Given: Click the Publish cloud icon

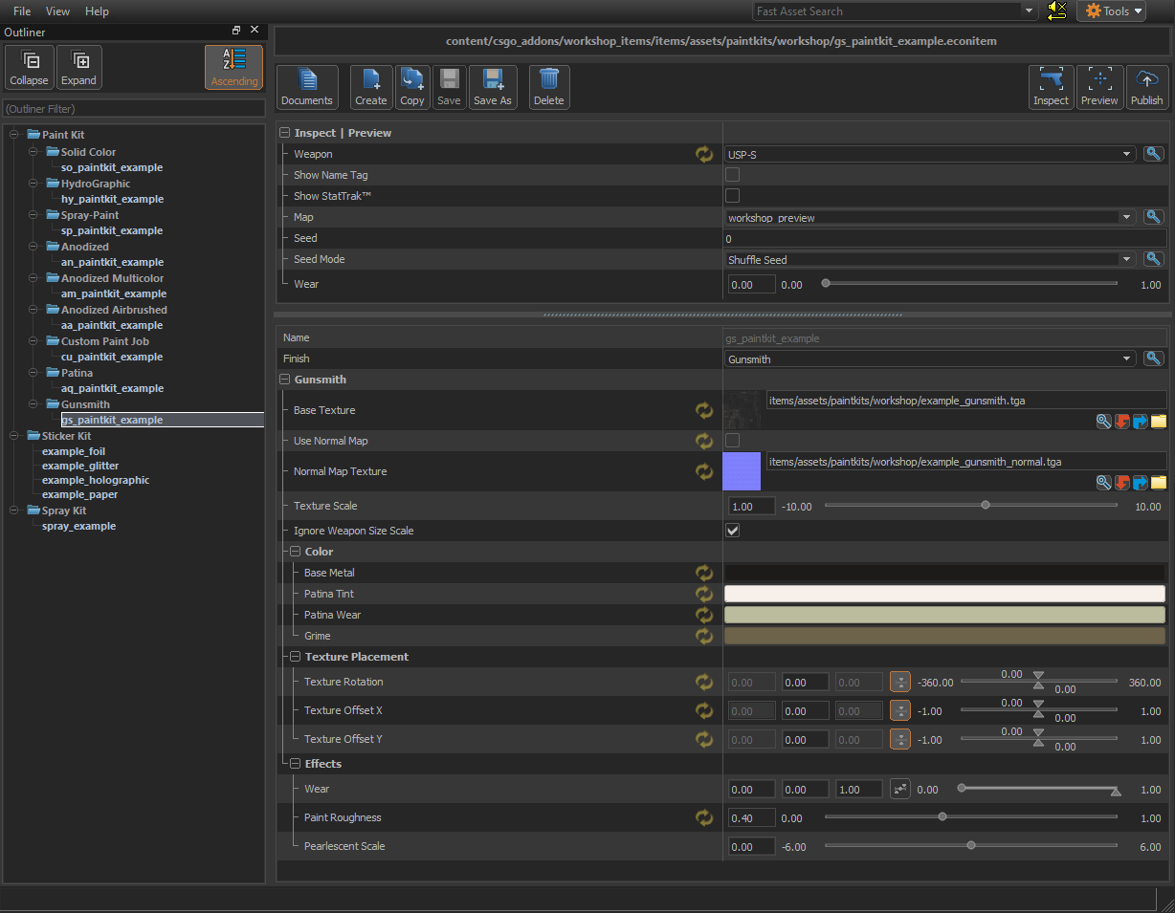Looking at the screenshot, I should pyautogui.click(x=1146, y=86).
